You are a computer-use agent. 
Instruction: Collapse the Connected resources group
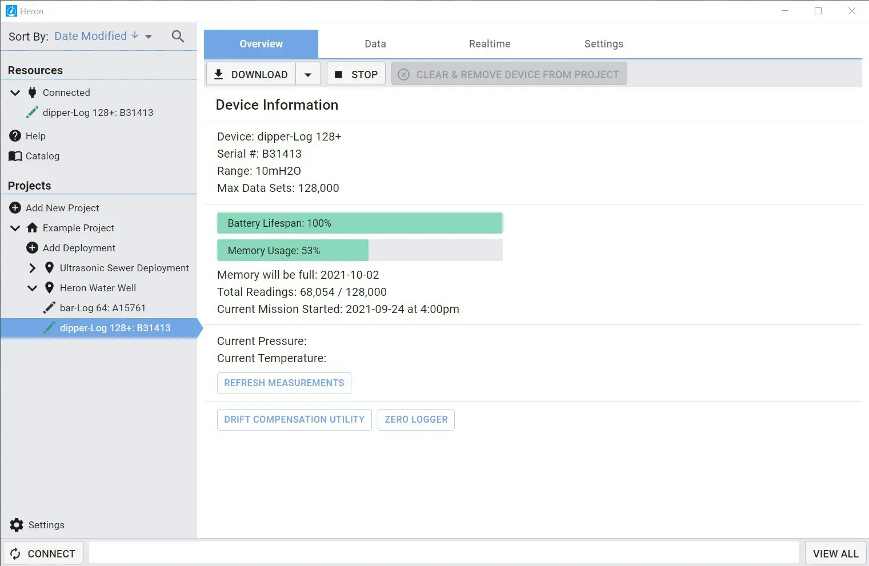coord(15,93)
